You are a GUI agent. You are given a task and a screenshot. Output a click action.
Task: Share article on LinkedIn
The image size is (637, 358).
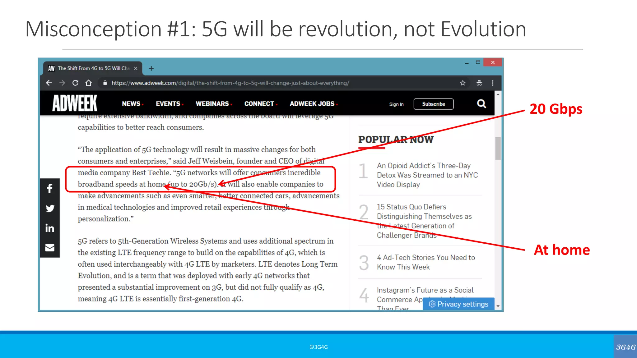click(50, 228)
